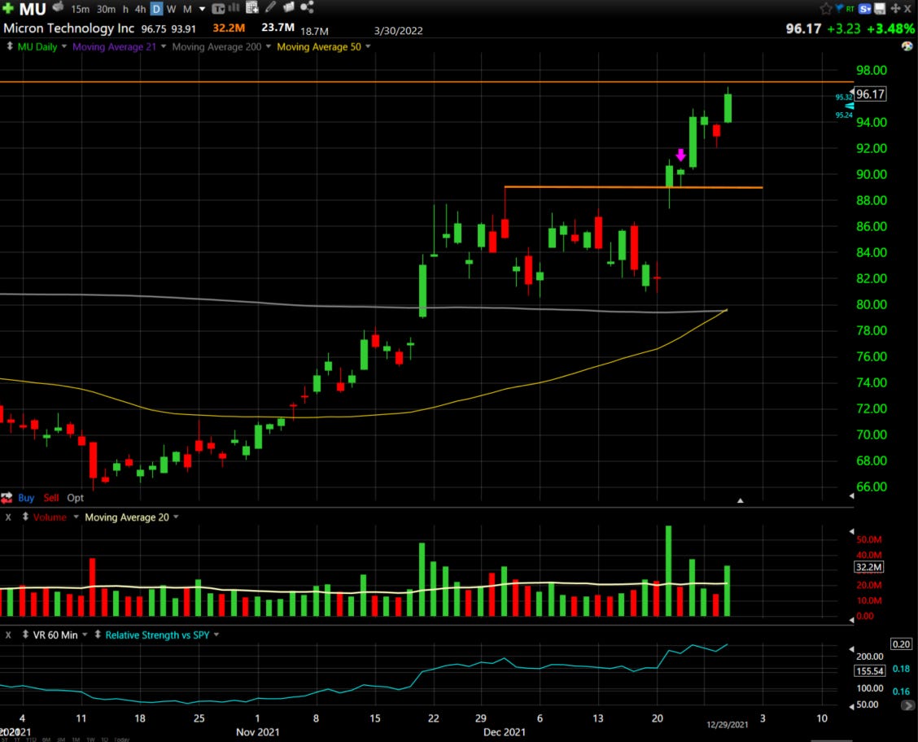Image resolution: width=918 pixels, height=742 pixels.
Task: Open the color palette icon
Action: tap(907, 46)
